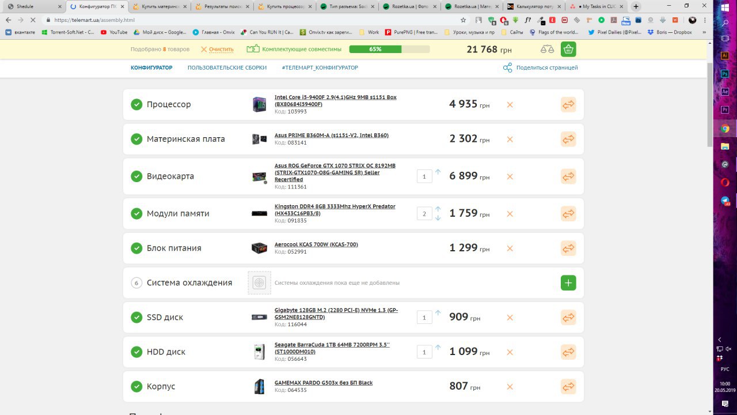Screen dimensions: 737x415
Task: Click the browser address bar
Action: pyautogui.click(x=253, y=20)
